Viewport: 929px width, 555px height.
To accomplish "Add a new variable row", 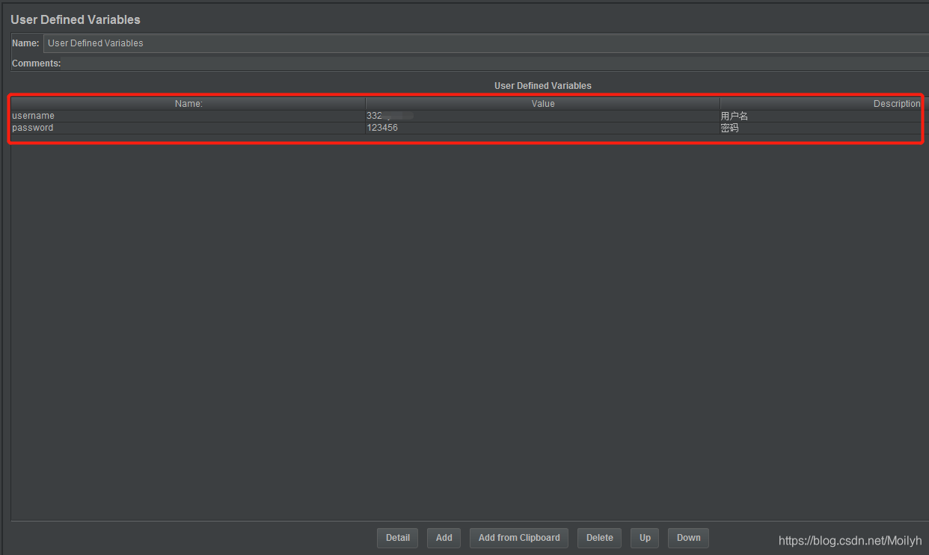I will click(444, 538).
